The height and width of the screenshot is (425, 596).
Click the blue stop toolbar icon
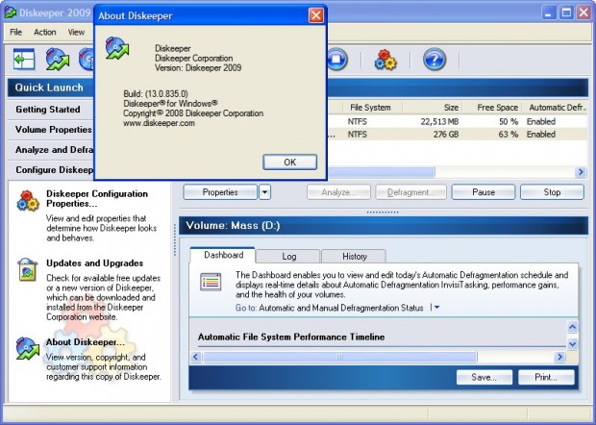click(x=336, y=60)
